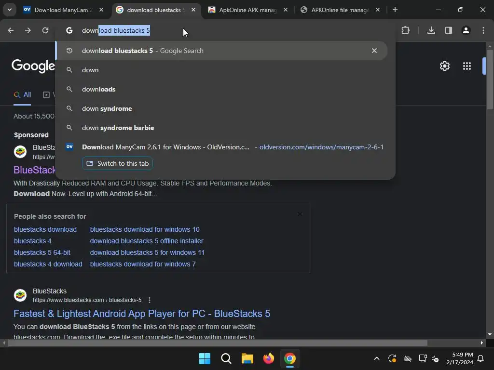
Task: Click BlueStacks favicon on organic result
Action: [20, 295]
